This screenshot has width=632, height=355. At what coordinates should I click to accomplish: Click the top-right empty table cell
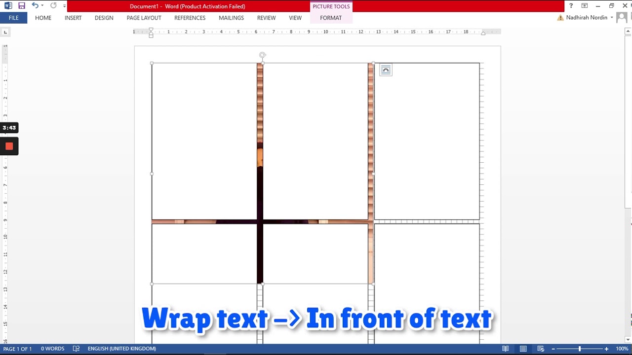427,141
